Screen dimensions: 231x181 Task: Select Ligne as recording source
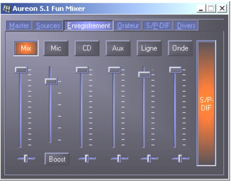149,48
